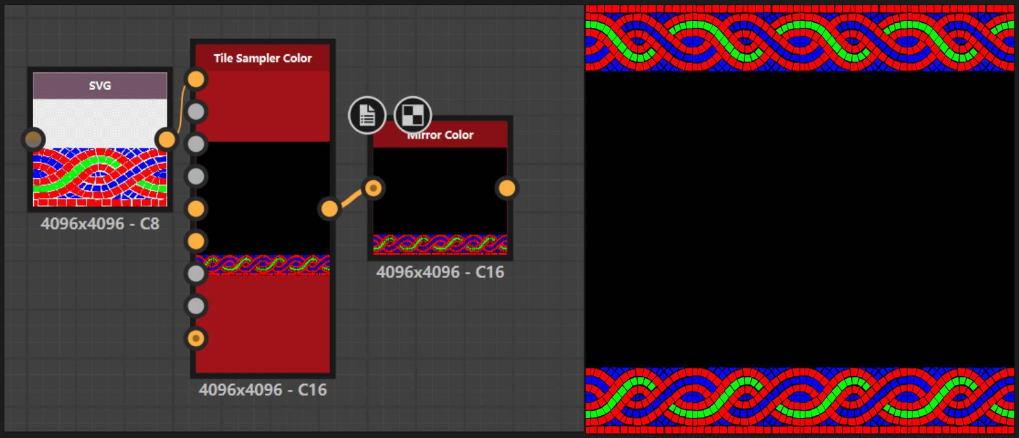Click the document icon above Mirror Color node
The width and height of the screenshot is (1019, 438).
click(x=367, y=115)
